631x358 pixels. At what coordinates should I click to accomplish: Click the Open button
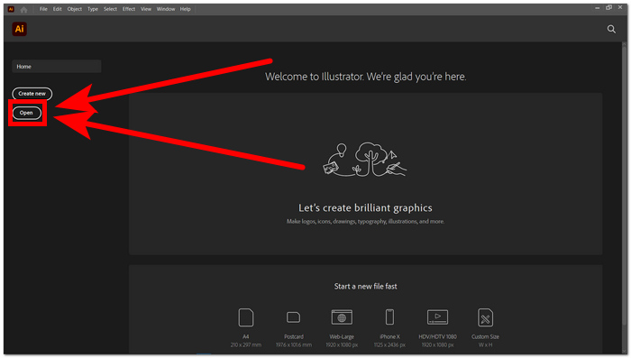(x=26, y=113)
